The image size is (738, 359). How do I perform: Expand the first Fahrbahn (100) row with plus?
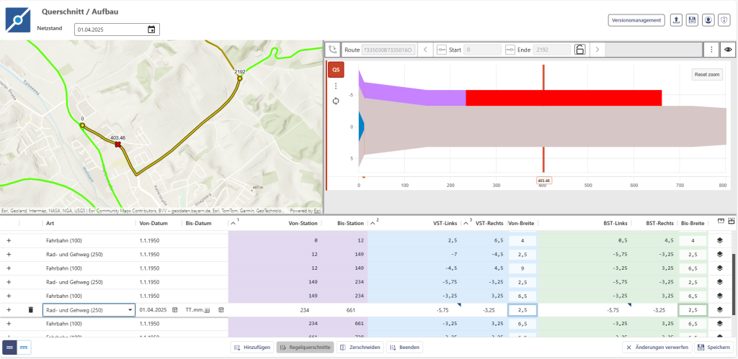pos(9,241)
